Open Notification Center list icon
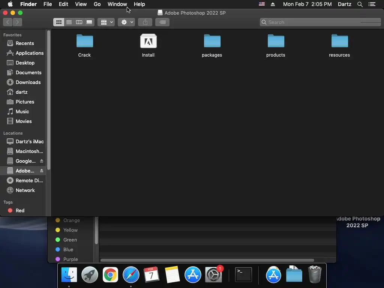Viewport: 384px width, 288px height. pos(372,4)
